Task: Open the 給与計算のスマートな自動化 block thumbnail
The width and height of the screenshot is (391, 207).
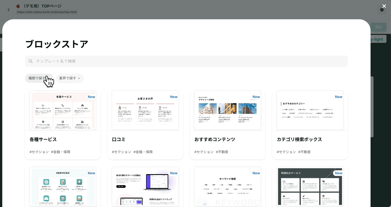Action: point(145,187)
